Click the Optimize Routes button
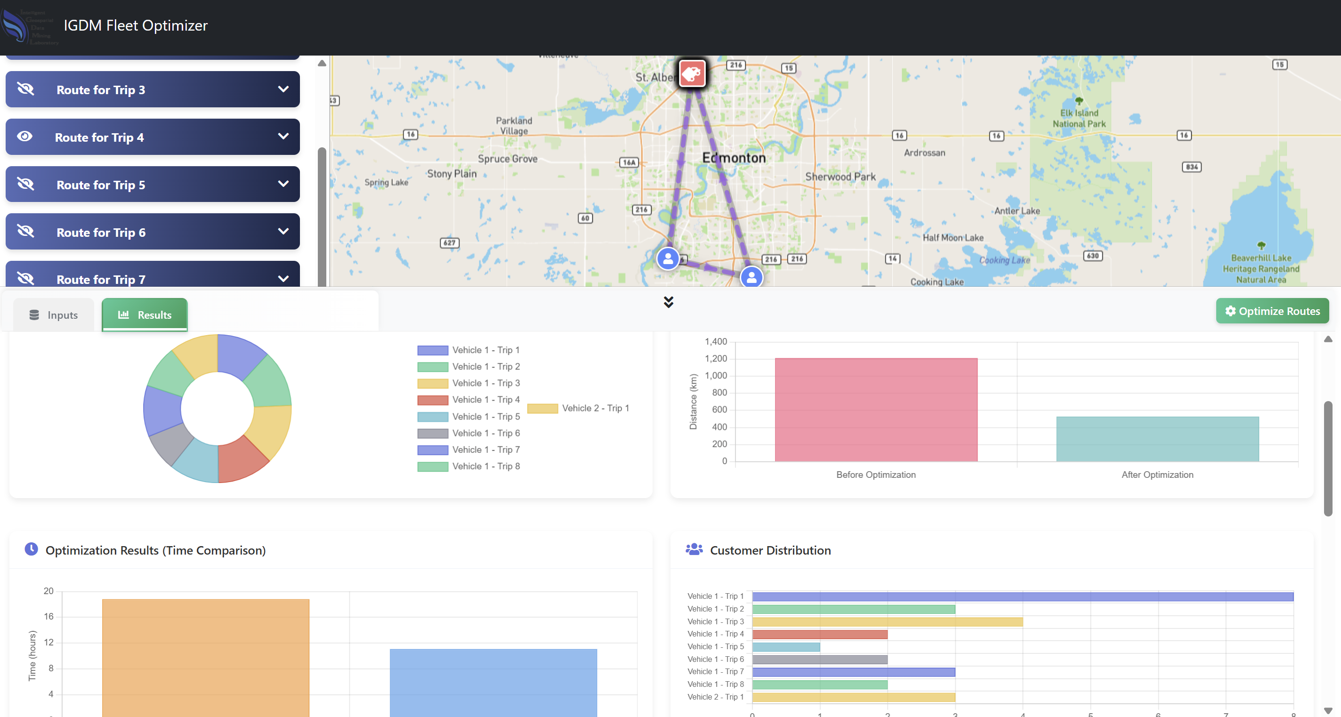 click(x=1272, y=311)
